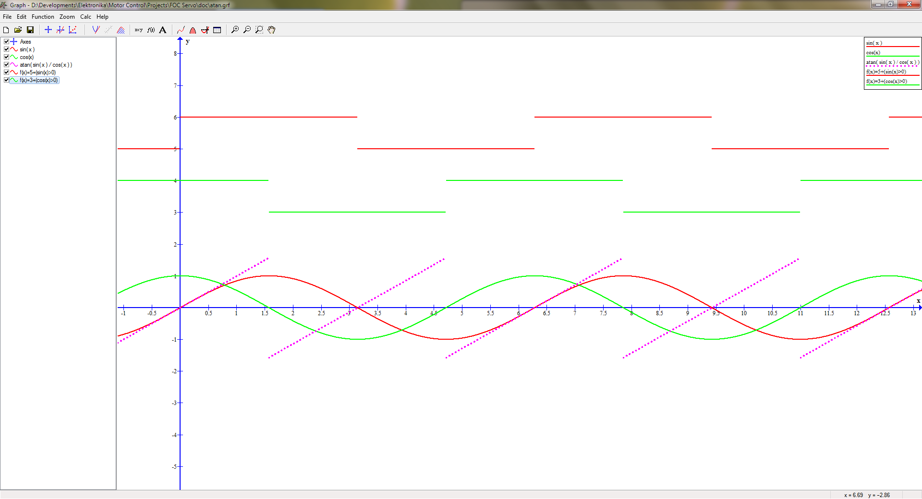Image resolution: width=922 pixels, height=499 pixels.
Task: Click the Insert shading icon
Action: [x=121, y=30]
